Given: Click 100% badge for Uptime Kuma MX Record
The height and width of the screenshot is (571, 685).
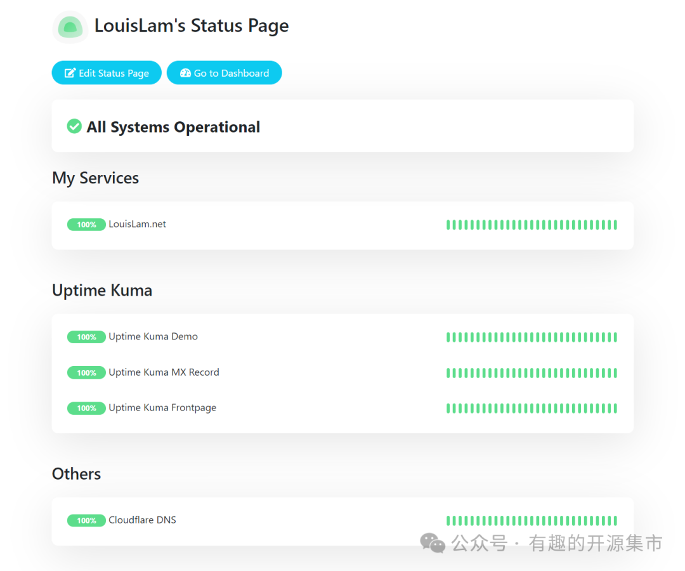Looking at the screenshot, I should [x=86, y=372].
